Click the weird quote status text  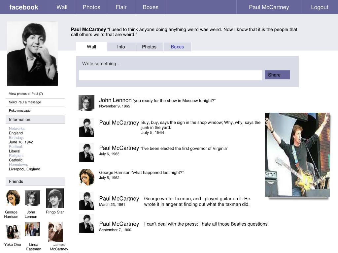tap(184, 32)
